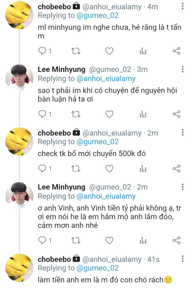Like the 'check tk bố mới chuyển 500k' tweet
This screenshot has width=194, height=289.
pos(109,169)
